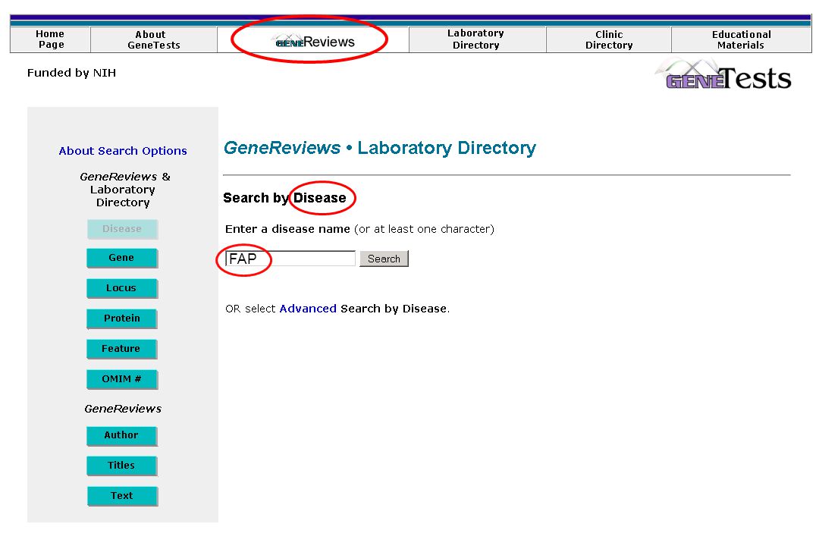Click the 'GeneReviews • Laboratory Directory' page title
The width and height of the screenshot is (819, 546).
pos(380,148)
